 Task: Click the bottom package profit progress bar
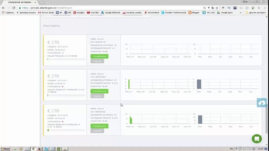tap(66, 130)
